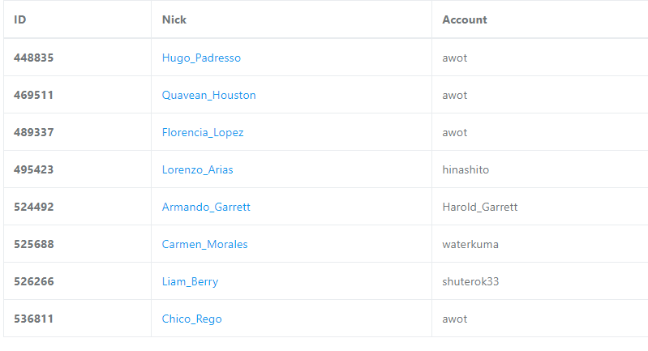Select ID cell 448835
This screenshot has height=351, width=648.
tap(33, 58)
